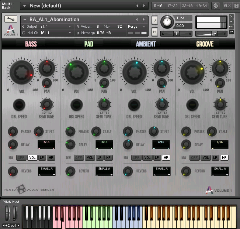
Task: Shift keyboard octave up arrow
Action: (x=18, y=225)
